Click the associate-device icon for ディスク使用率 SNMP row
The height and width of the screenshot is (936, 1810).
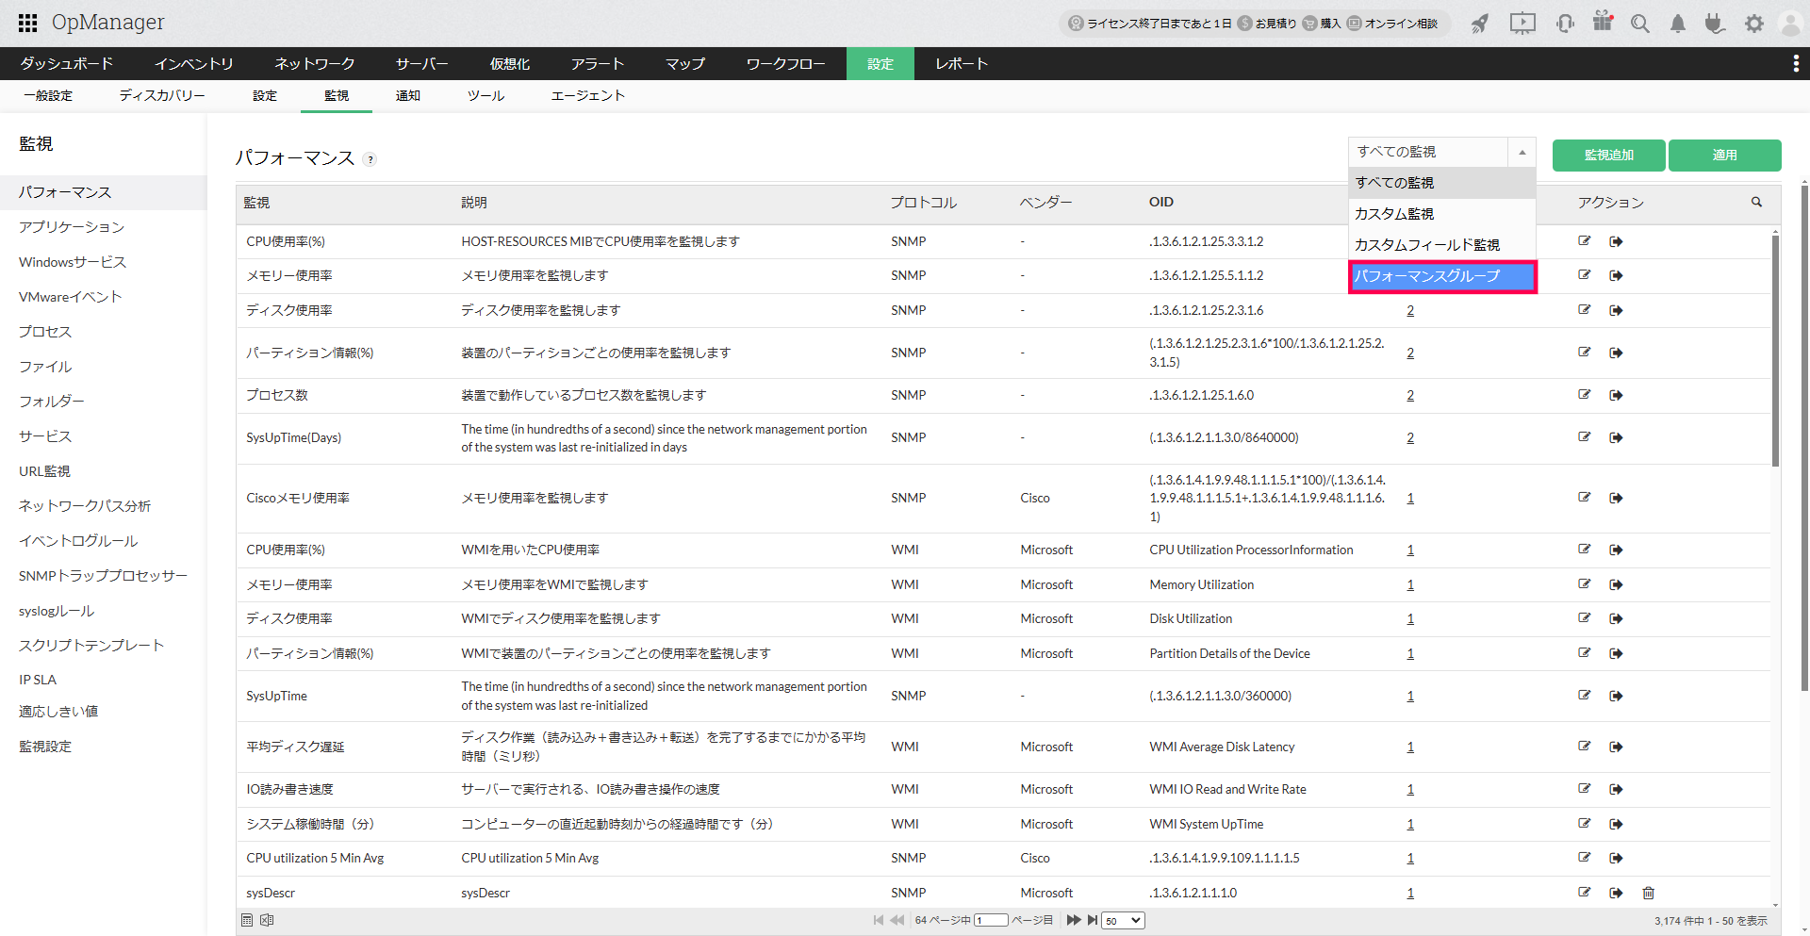1616,310
